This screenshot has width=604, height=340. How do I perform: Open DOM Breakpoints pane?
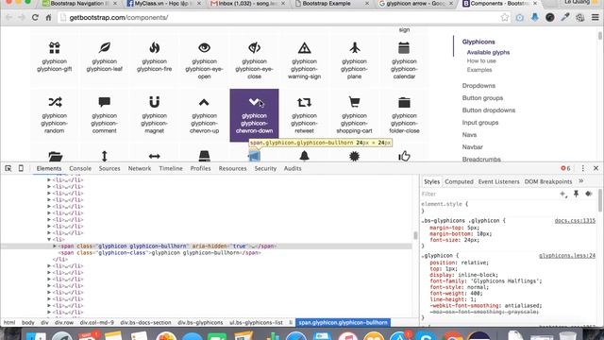[x=548, y=181]
